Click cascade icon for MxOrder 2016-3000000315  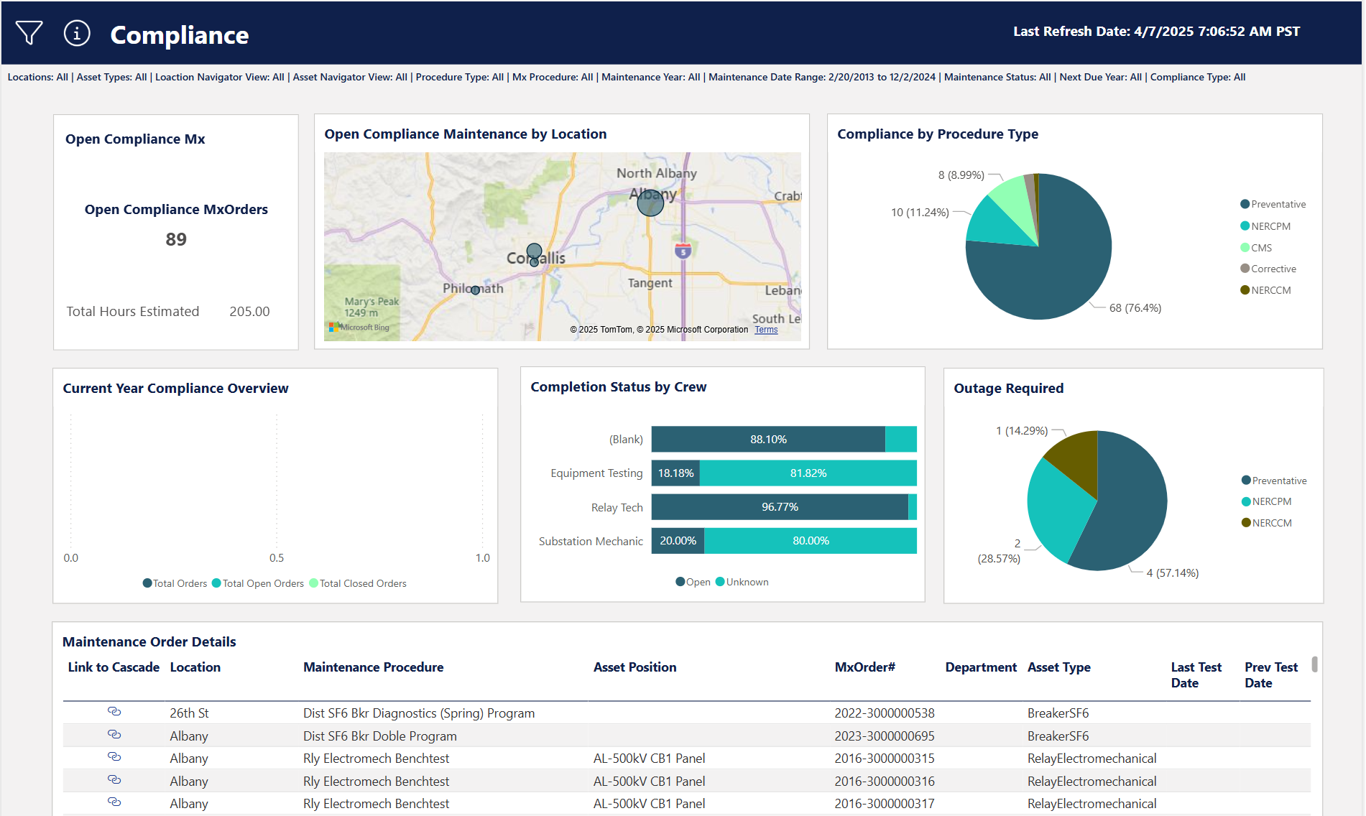[114, 757]
